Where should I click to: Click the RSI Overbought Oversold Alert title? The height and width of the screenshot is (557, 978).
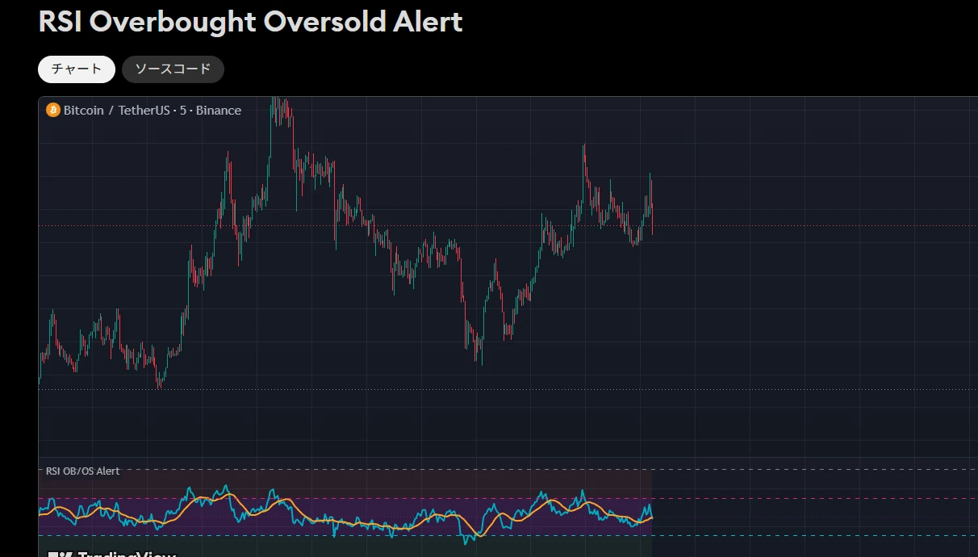(x=251, y=21)
